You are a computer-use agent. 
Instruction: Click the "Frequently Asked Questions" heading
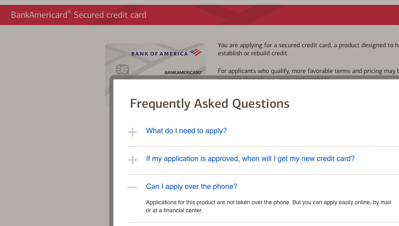tap(210, 104)
